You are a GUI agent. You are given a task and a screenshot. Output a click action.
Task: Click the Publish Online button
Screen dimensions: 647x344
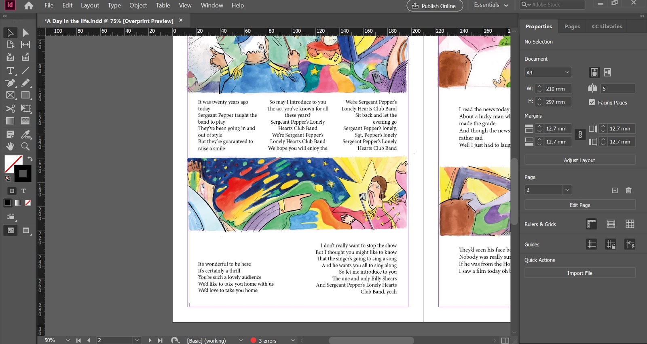(x=435, y=6)
